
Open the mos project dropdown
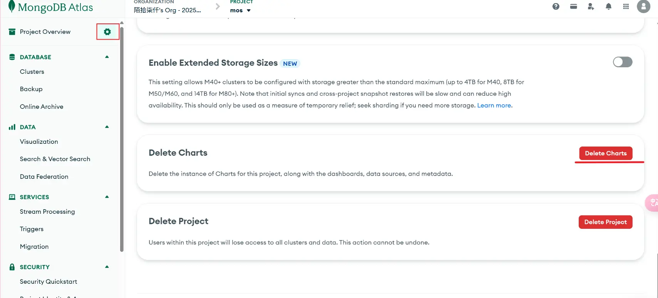click(x=240, y=10)
